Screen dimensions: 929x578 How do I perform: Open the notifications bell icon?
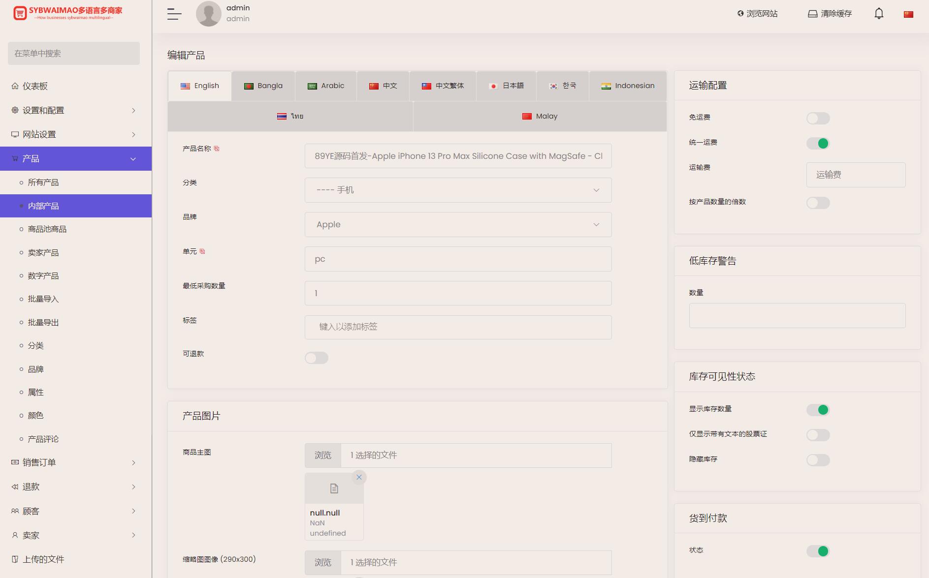879,14
